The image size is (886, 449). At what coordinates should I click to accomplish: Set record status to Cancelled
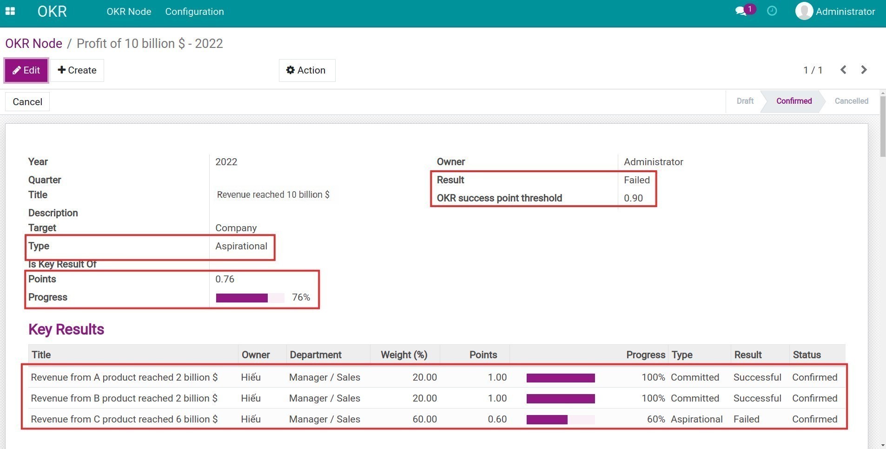point(851,101)
